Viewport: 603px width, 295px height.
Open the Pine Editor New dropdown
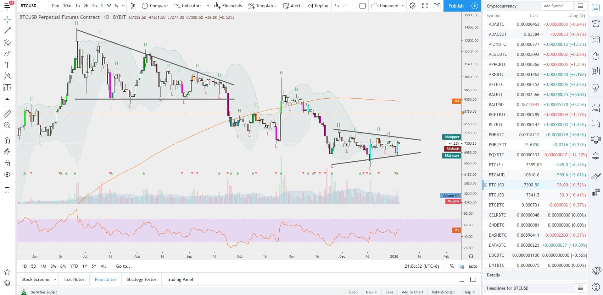tap(371, 292)
